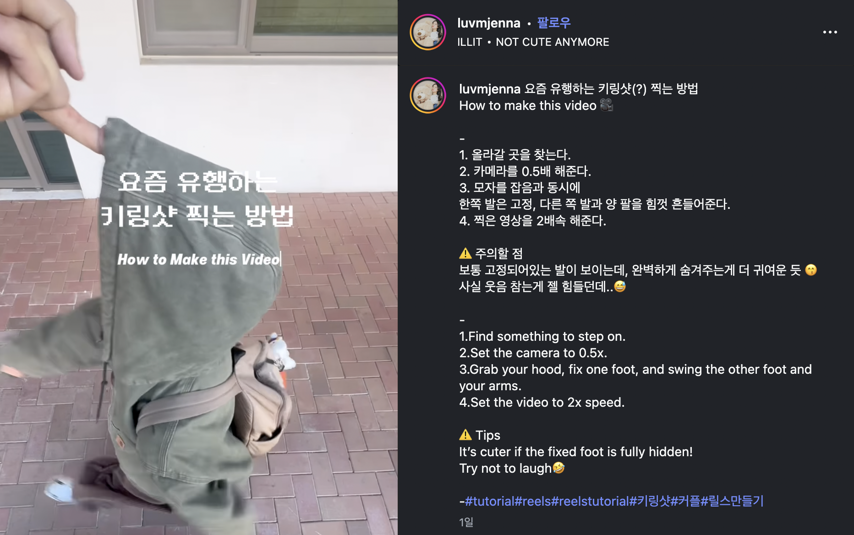This screenshot has width=854, height=535.
Task: Click the luvmjenna username in the caption
Action: coord(490,89)
